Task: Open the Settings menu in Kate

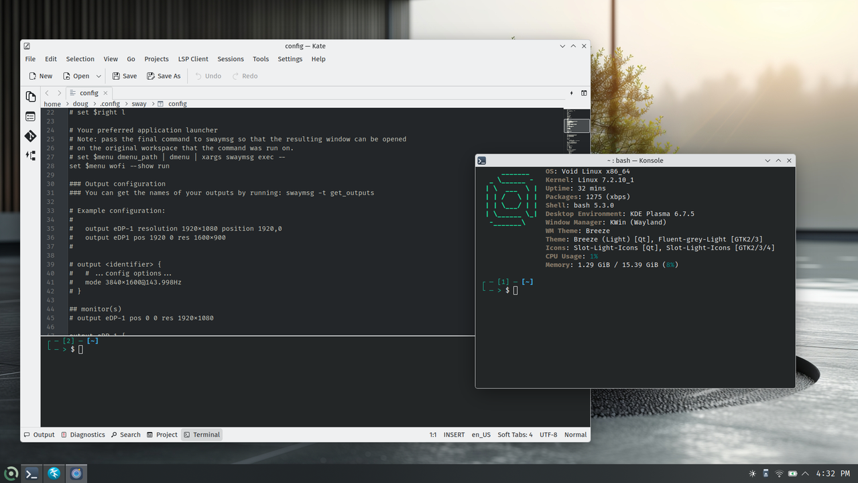Action: click(290, 59)
